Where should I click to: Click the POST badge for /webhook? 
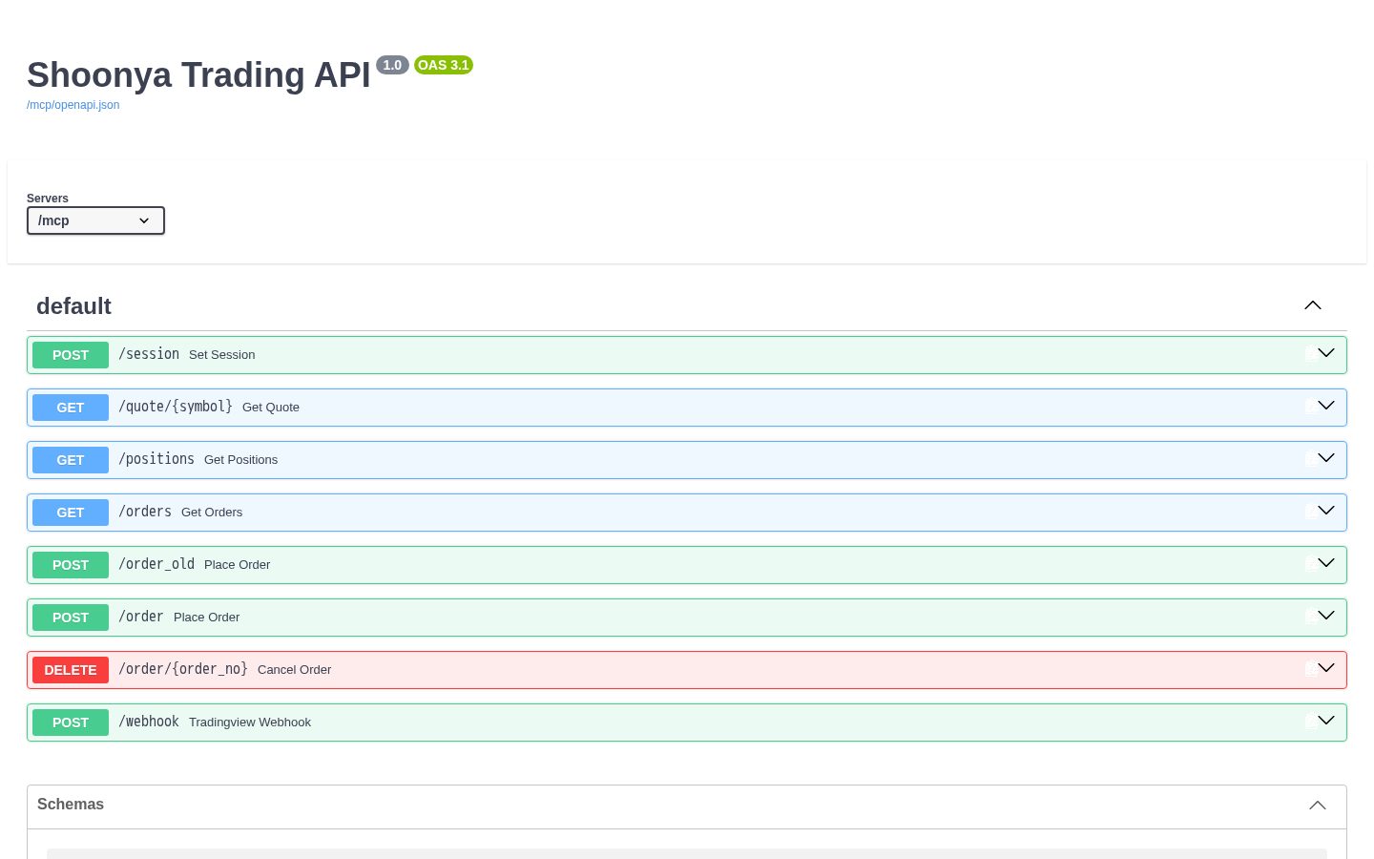[x=71, y=723]
